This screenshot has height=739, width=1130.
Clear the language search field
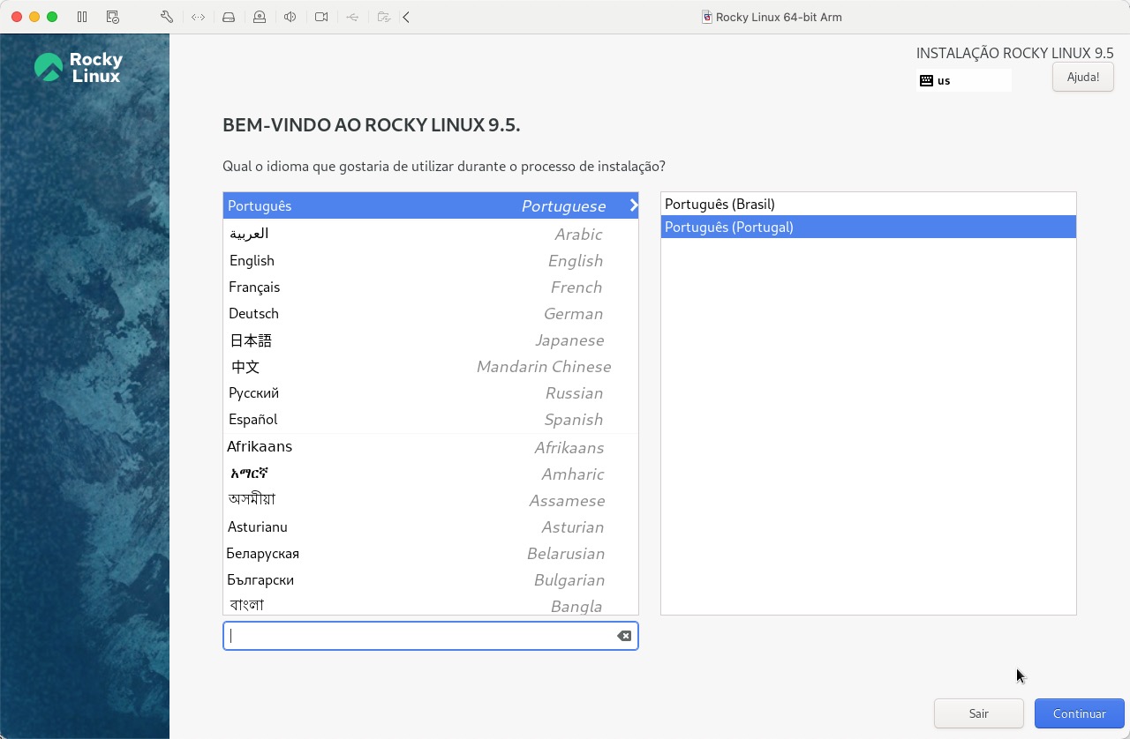[623, 636]
